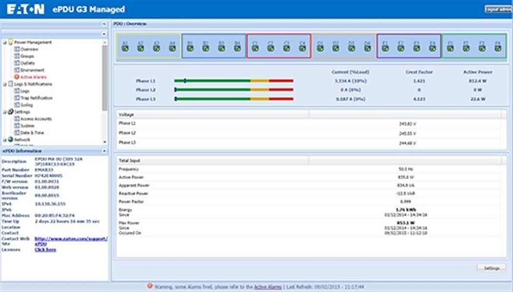Screen dimensions: 513x292
Task: Open Groups in the navigation tree
Action: [27, 56]
